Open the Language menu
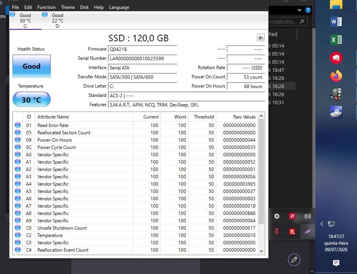The height and width of the screenshot is (274, 357). pyautogui.click(x=119, y=7)
